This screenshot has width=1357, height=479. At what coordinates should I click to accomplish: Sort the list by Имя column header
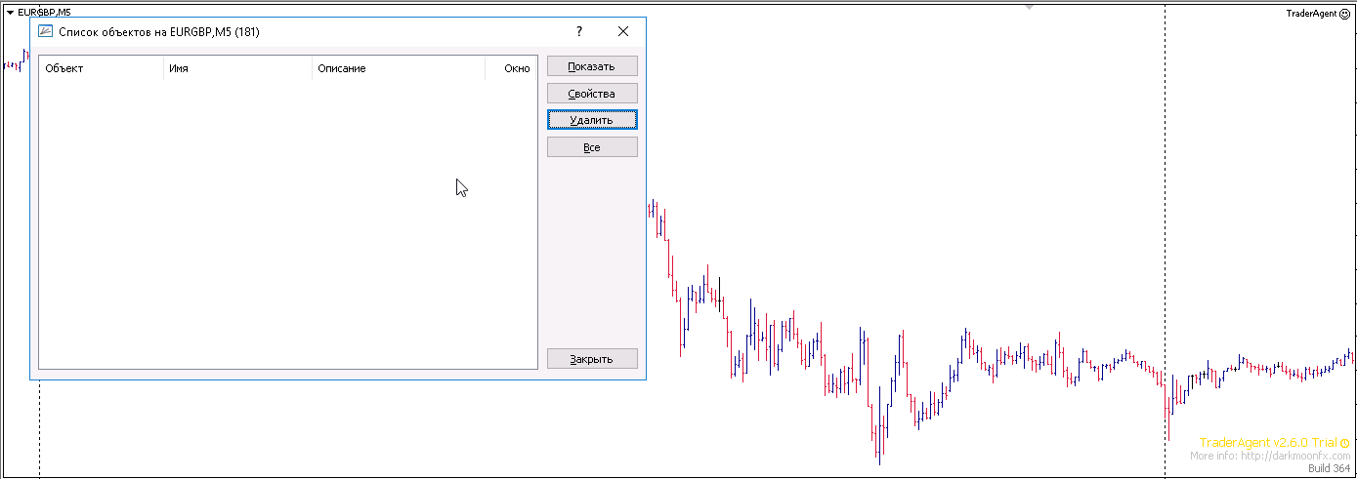(x=237, y=68)
